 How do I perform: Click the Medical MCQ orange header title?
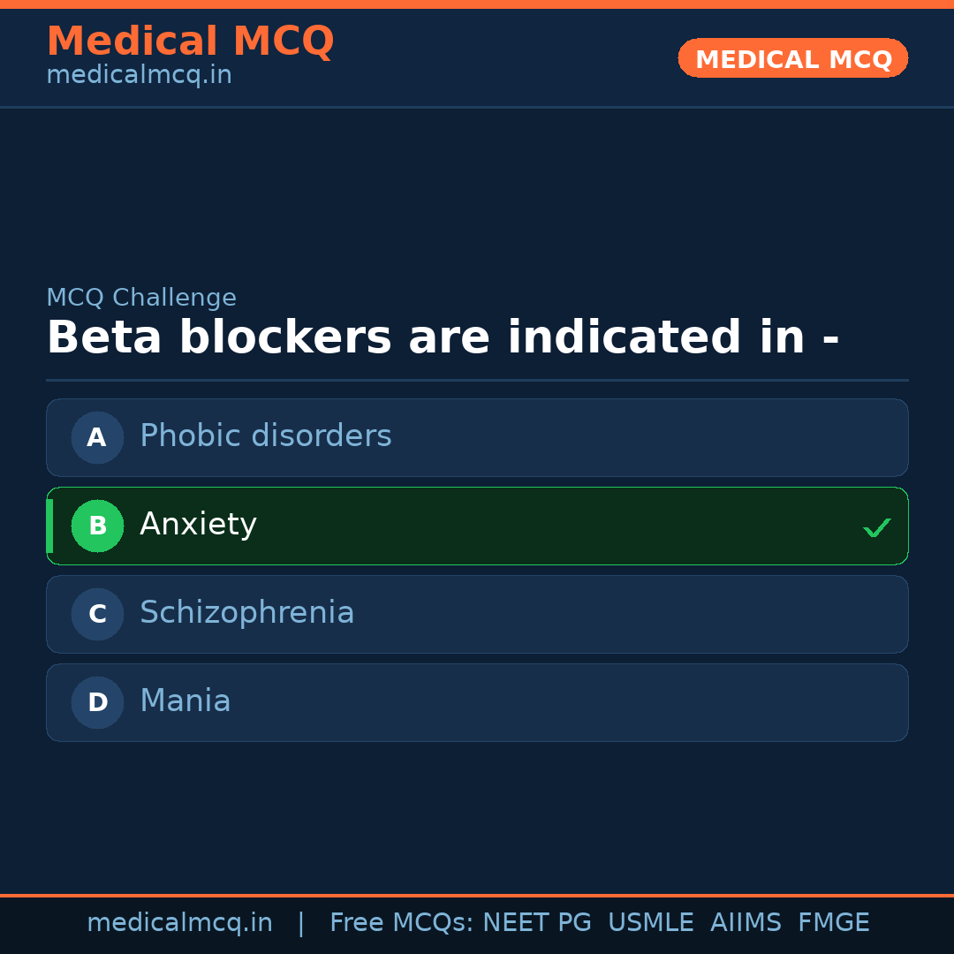coord(190,41)
